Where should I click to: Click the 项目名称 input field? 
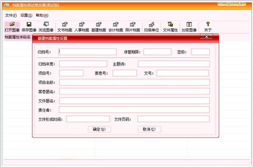(135, 82)
